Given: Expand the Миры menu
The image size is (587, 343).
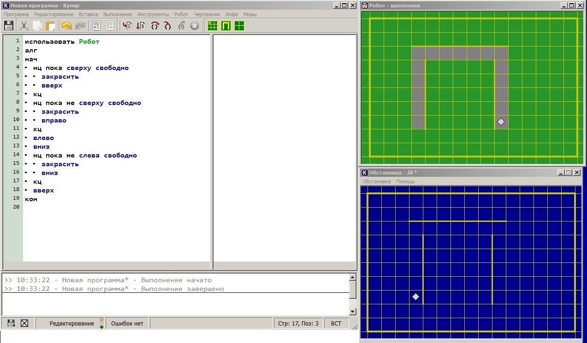Looking at the screenshot, I should 250,14.
